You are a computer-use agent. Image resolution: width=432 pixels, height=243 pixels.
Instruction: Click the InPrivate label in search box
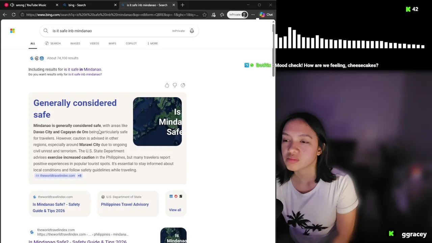pyautogui.click(x=179, y=31)
